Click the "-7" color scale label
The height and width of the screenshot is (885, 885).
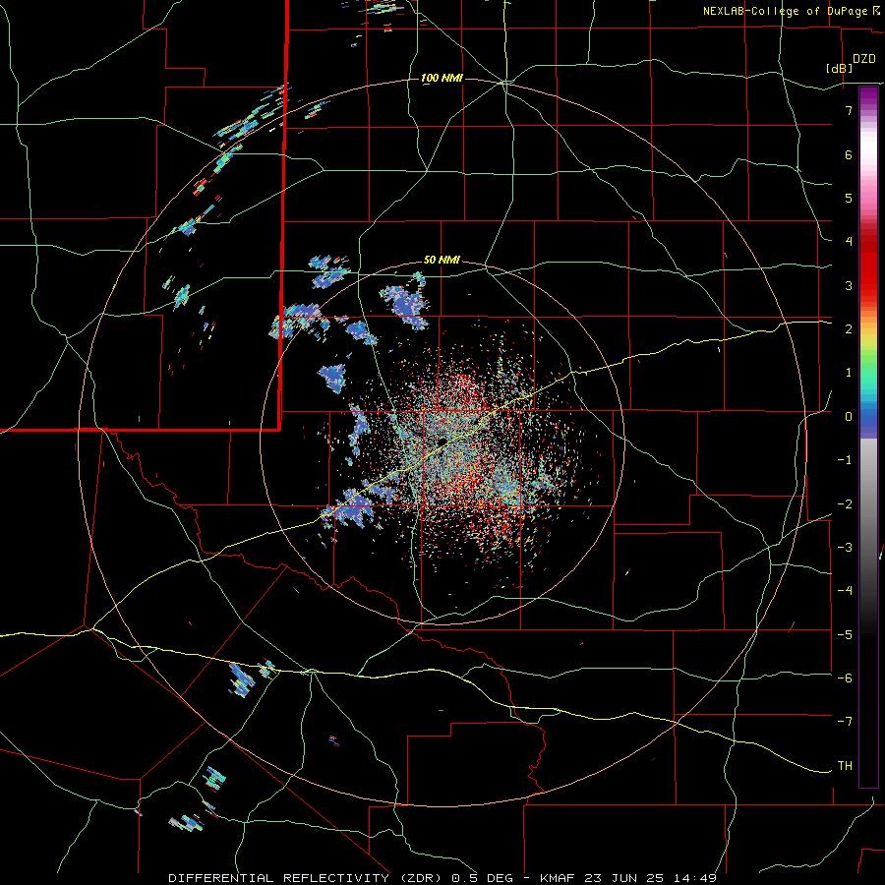(845, 722)
